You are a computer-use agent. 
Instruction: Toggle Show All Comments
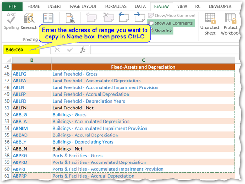pyautogui.click(x=171, y=23)
